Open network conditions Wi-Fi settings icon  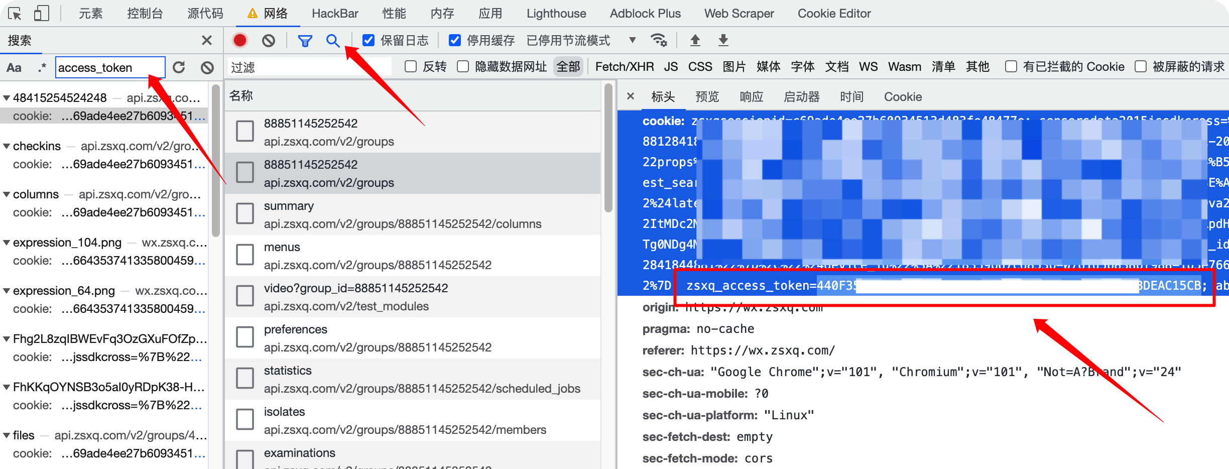[x=659, y=40]
